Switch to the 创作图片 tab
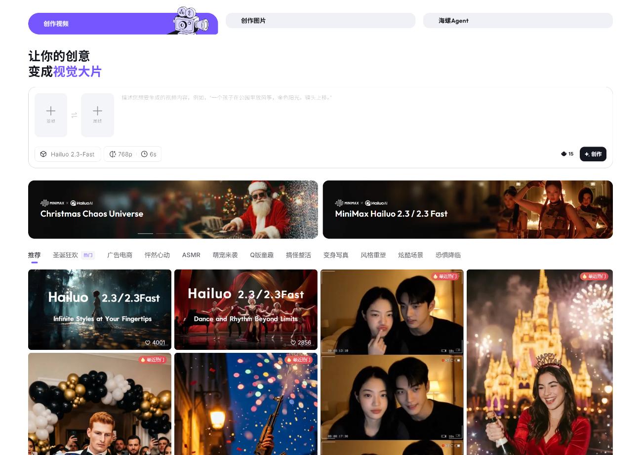 click(x=320, y=21)
